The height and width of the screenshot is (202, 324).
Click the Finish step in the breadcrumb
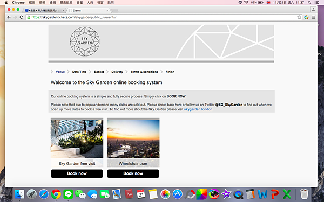point(170,72)
